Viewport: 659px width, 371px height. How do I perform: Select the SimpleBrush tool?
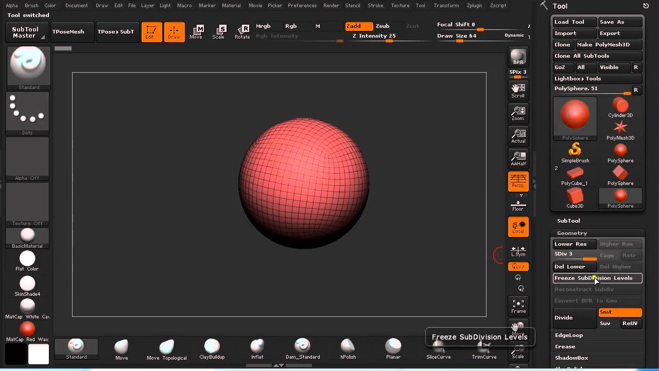(575, 153)
